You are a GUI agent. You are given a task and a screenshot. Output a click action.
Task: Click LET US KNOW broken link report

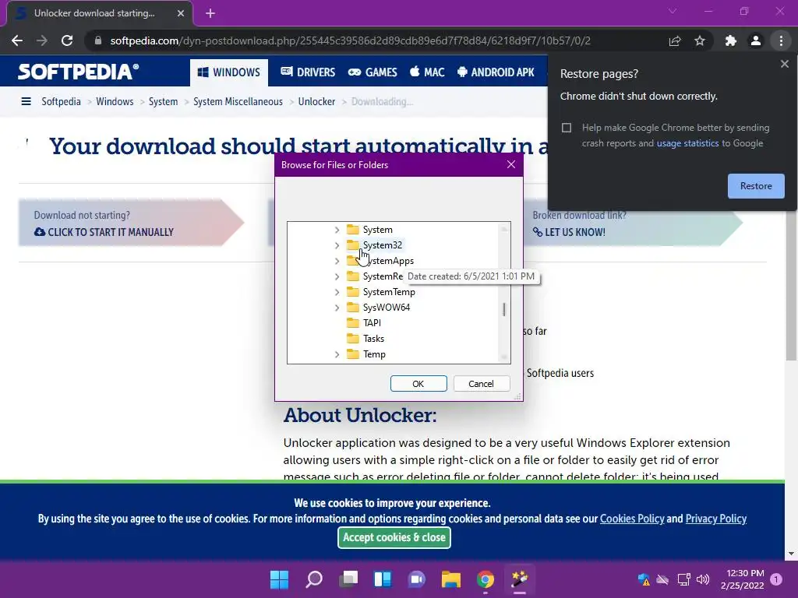pyautogui.click(x=569, y=232)
